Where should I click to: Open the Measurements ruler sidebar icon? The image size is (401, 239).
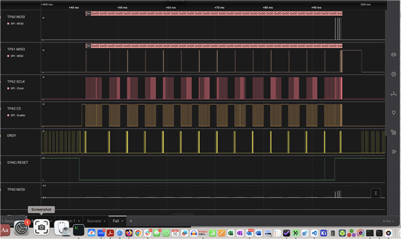(x=393, y=94)
